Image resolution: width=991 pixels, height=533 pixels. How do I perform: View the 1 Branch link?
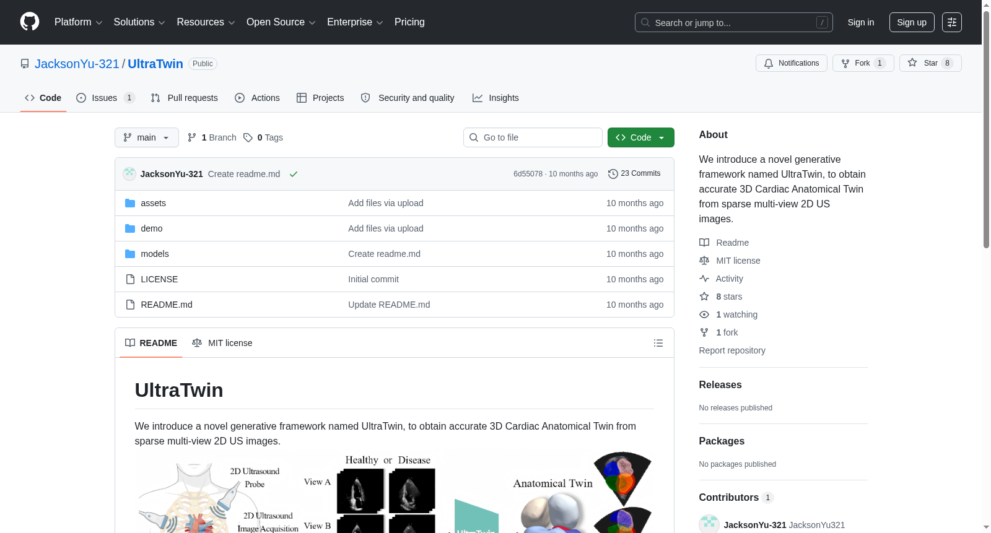212,137
